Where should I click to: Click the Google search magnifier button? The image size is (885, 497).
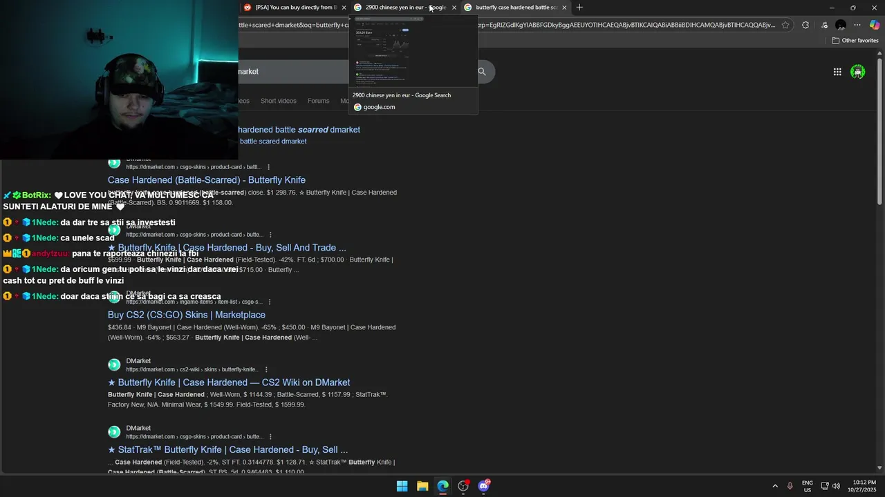(482, 72)
